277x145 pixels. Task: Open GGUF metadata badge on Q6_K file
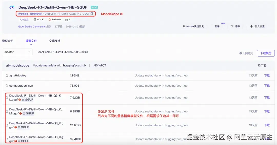(x=23, y=127)
